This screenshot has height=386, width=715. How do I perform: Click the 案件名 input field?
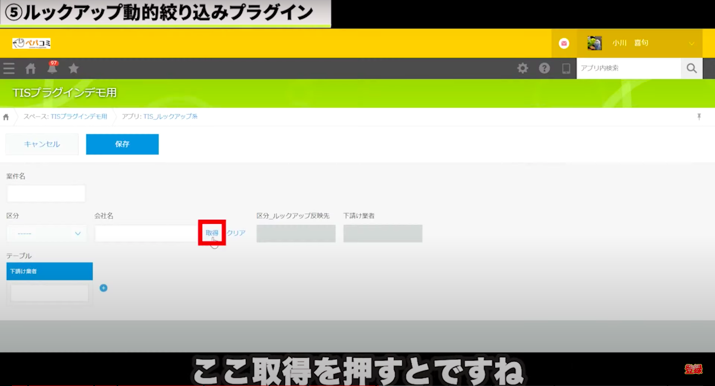46,193
